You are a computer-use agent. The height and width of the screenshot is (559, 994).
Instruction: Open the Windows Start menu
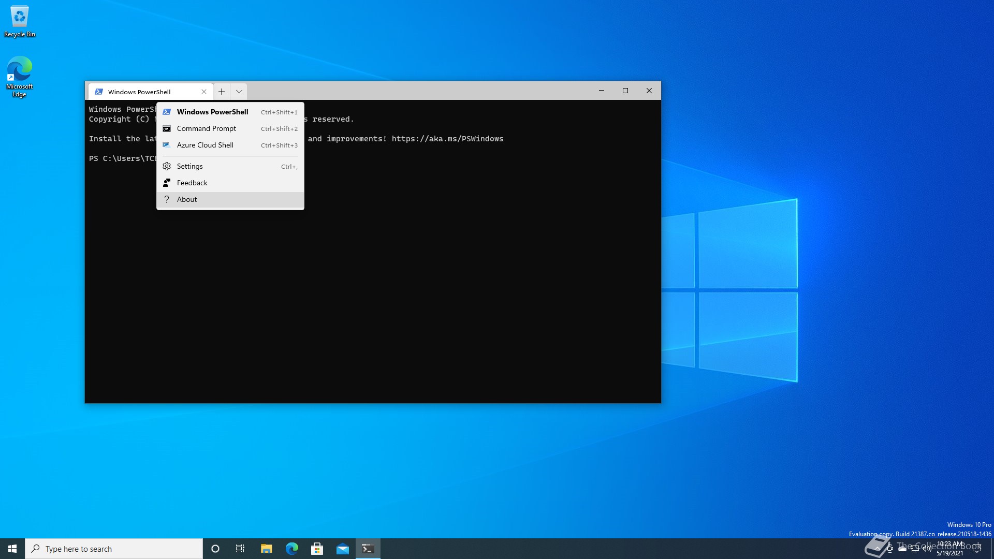pos(12,549)
